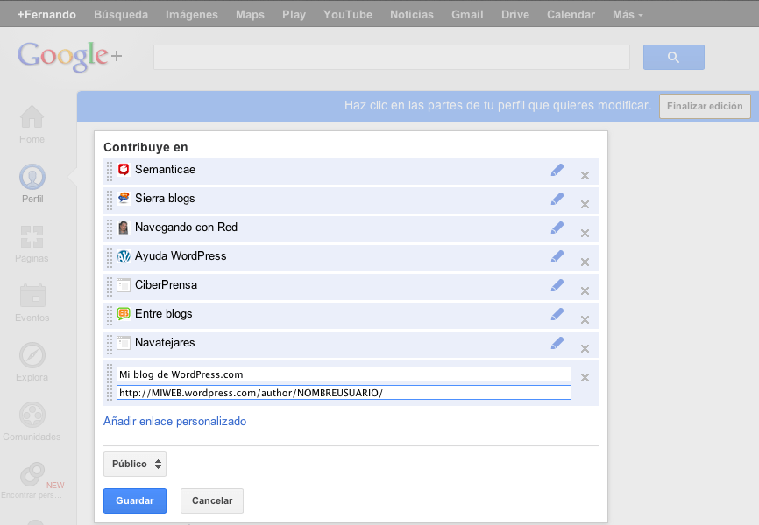Remove the Navegando con Red link
The image size is (759, 525).
(x=585, y=234)
